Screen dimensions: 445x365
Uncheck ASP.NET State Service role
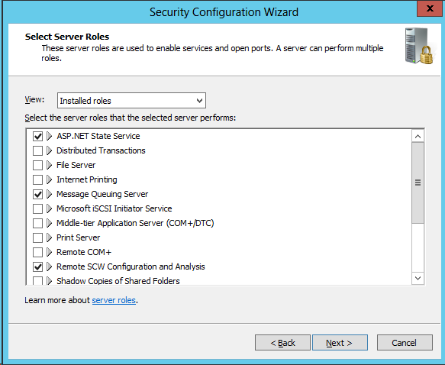point(37,136)
